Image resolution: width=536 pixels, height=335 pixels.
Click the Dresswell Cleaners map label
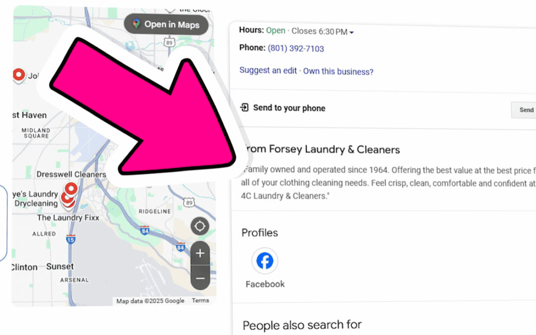(x=71, y=174)
